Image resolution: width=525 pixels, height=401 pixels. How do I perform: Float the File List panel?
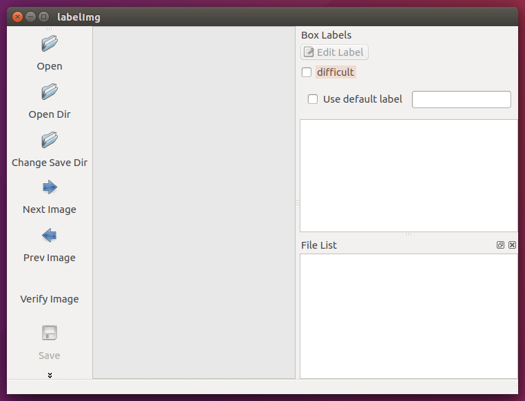pyautogui.click(x=501, y=245)
